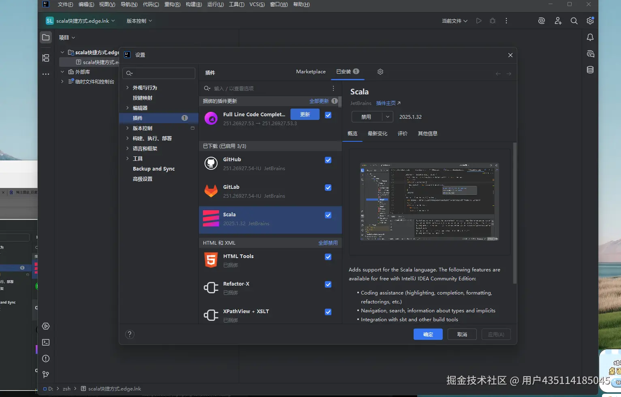This screenshot has width=621, height=397.
Task: Open the AI Assistant chat icon in right sidebar
Action: click(x=590, y=53)
